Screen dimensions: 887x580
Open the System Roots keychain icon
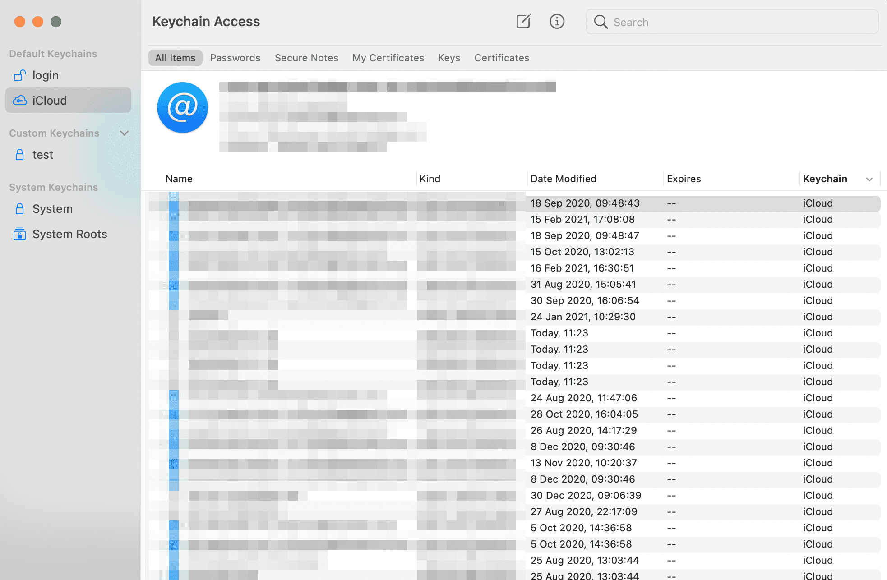point(19,234)
